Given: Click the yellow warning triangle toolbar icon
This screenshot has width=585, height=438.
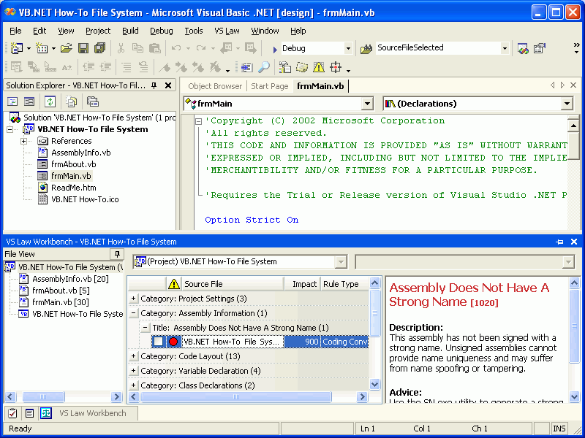Looking at the screenshot, I should (319, 67).
